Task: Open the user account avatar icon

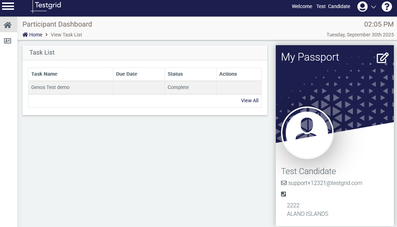Action: coord(362,7)
